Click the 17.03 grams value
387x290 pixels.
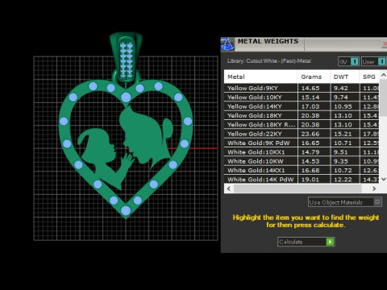310,106
